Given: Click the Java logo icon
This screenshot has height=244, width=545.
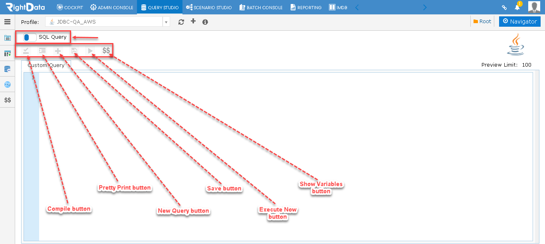Looking at the screenshot, I should click(515, 44).
